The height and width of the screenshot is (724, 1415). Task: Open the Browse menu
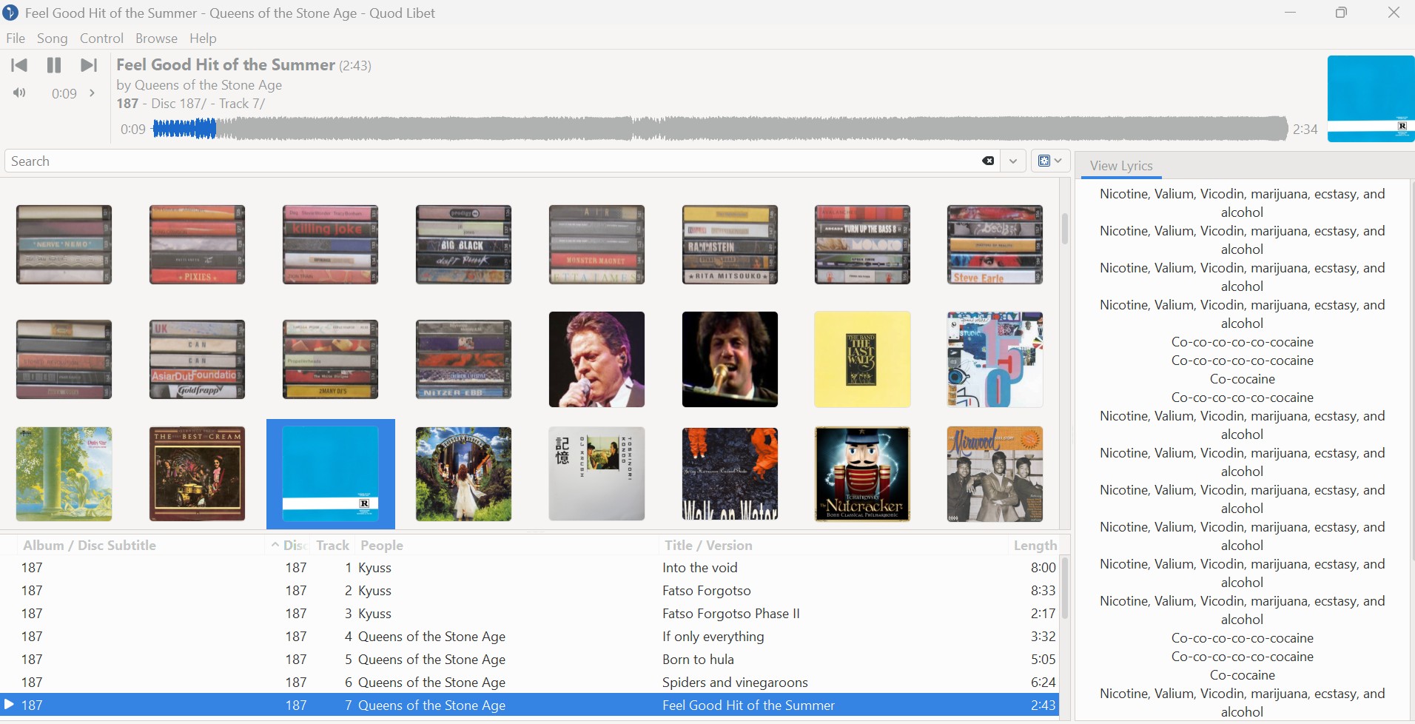156,38
